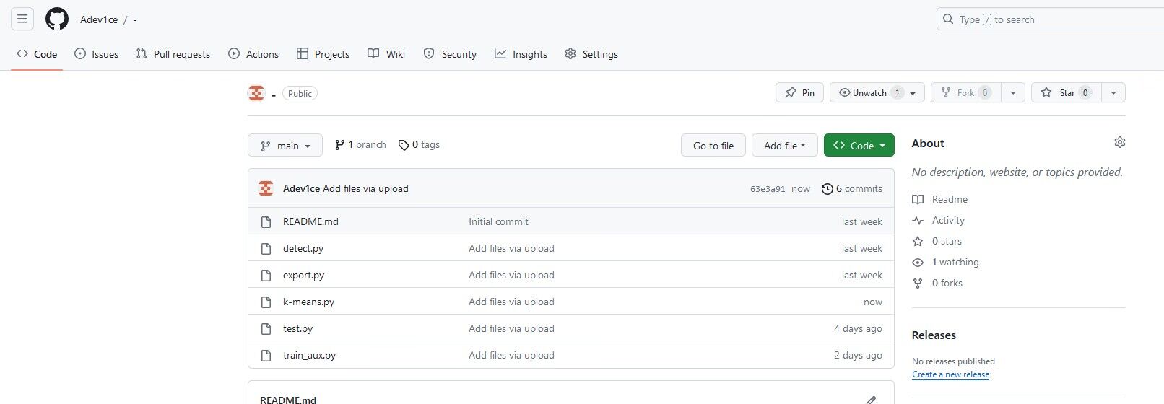The height and width of the screenshot is (404, 1164).
Task: Edit README using the pencil icon
Action: (871, 400)
